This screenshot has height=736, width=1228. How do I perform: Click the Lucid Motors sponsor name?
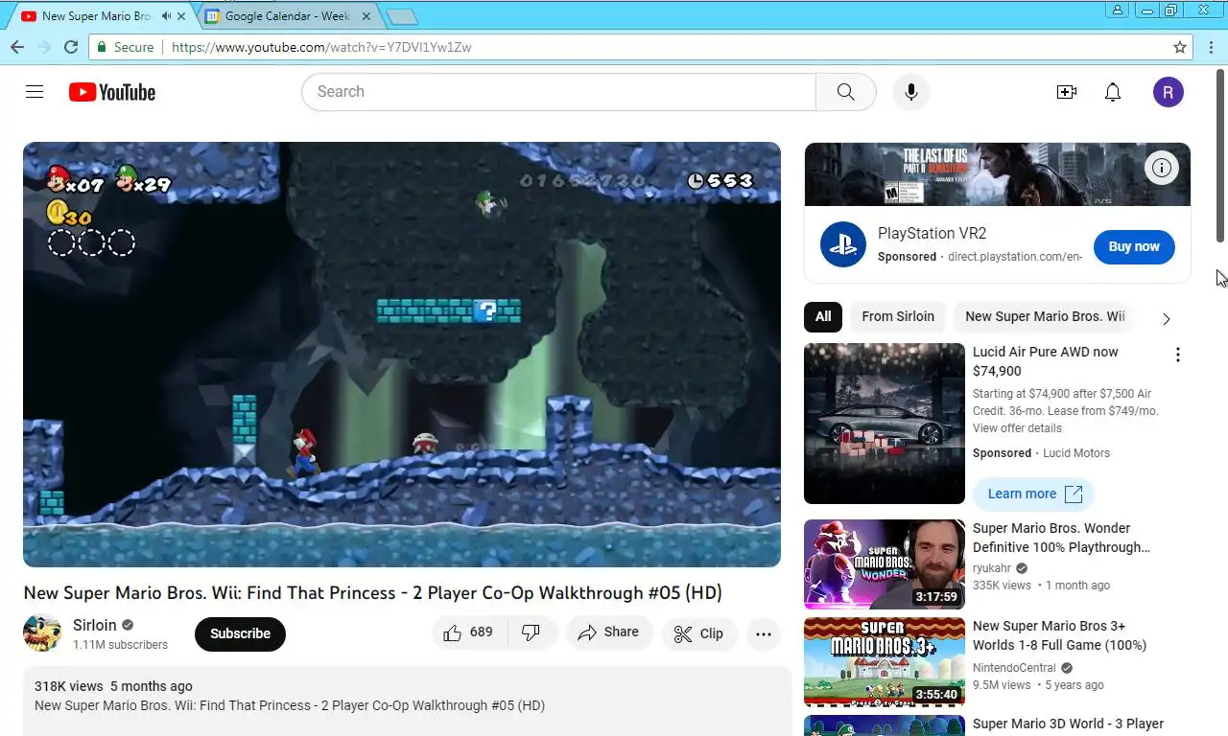[1076, 453]
